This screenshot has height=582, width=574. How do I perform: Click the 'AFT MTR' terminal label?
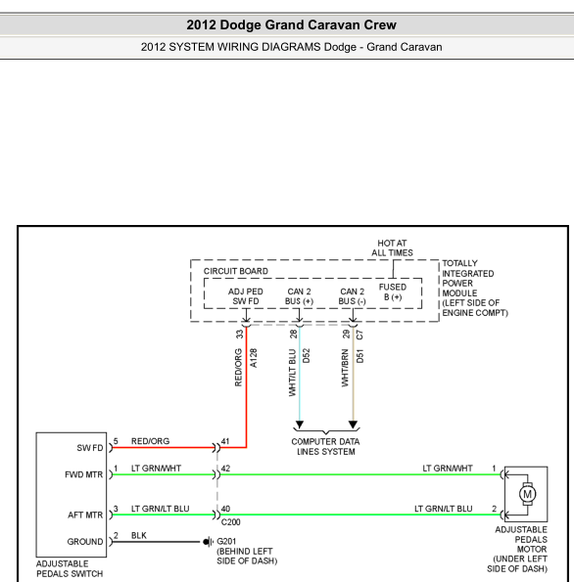[x=85, y=515]
